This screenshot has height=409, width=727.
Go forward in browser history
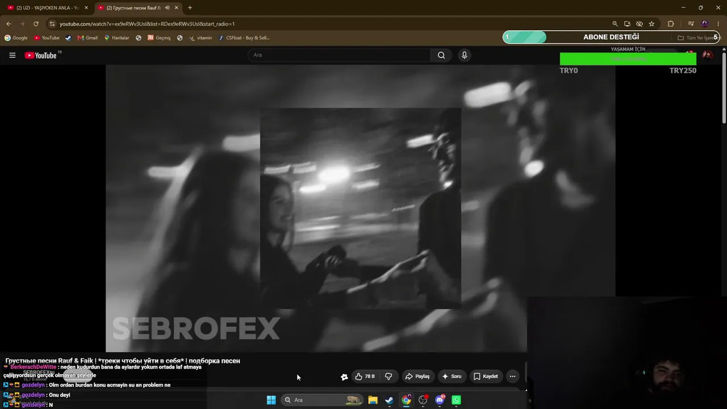(x=22, y=24)
